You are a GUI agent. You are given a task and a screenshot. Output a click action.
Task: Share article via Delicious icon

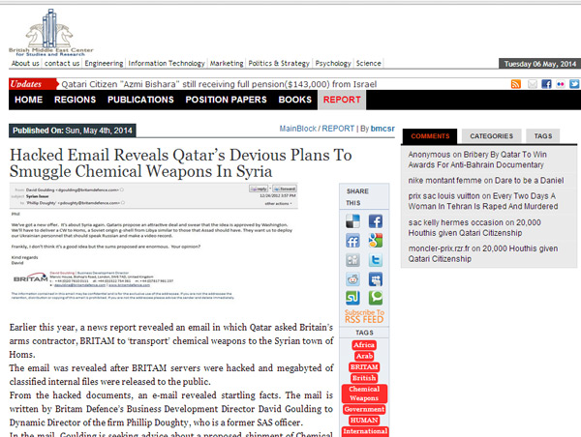click(x=352, y=221)
